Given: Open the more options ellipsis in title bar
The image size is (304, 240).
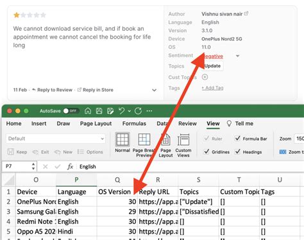Looking at the screenshot, I should [x=149, y=111].
